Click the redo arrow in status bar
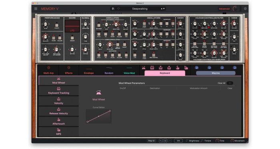Viewport: 280px width, 149px height. coord(170,141)
